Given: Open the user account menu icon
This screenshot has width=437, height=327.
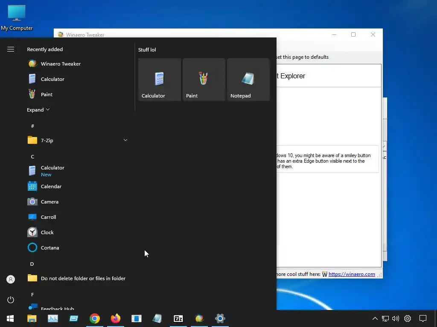Looking at the screenshot, I should [11, 279].
